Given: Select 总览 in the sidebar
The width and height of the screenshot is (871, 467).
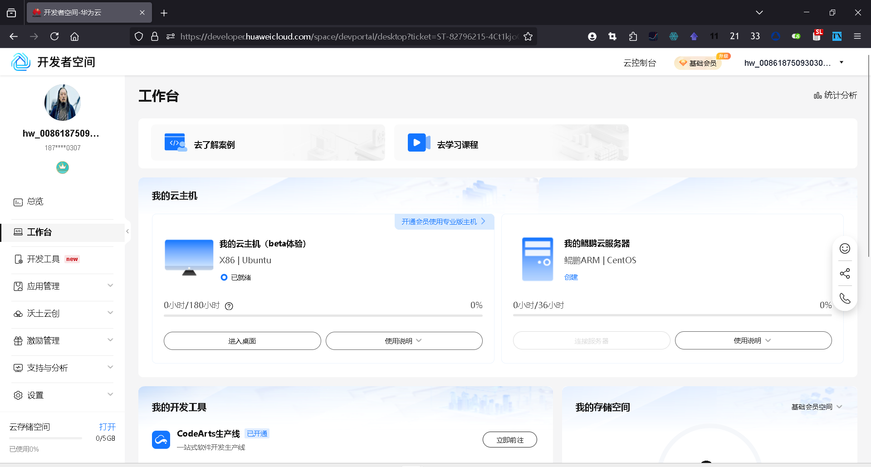Looking at the screenshot, I should pyautogui.click(x=34, y=201).
